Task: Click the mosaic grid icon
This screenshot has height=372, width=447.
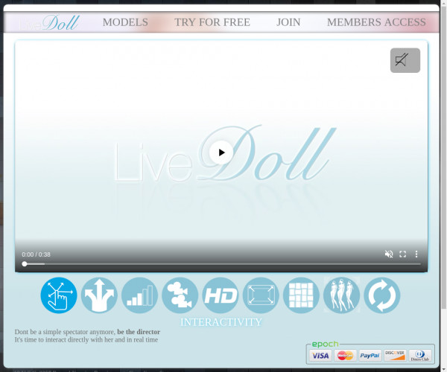Action: point(301,295)
